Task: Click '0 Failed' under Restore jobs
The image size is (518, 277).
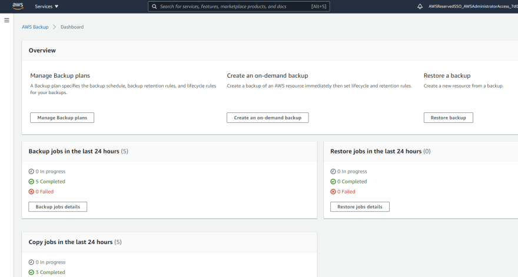Action: click(346, 192)
